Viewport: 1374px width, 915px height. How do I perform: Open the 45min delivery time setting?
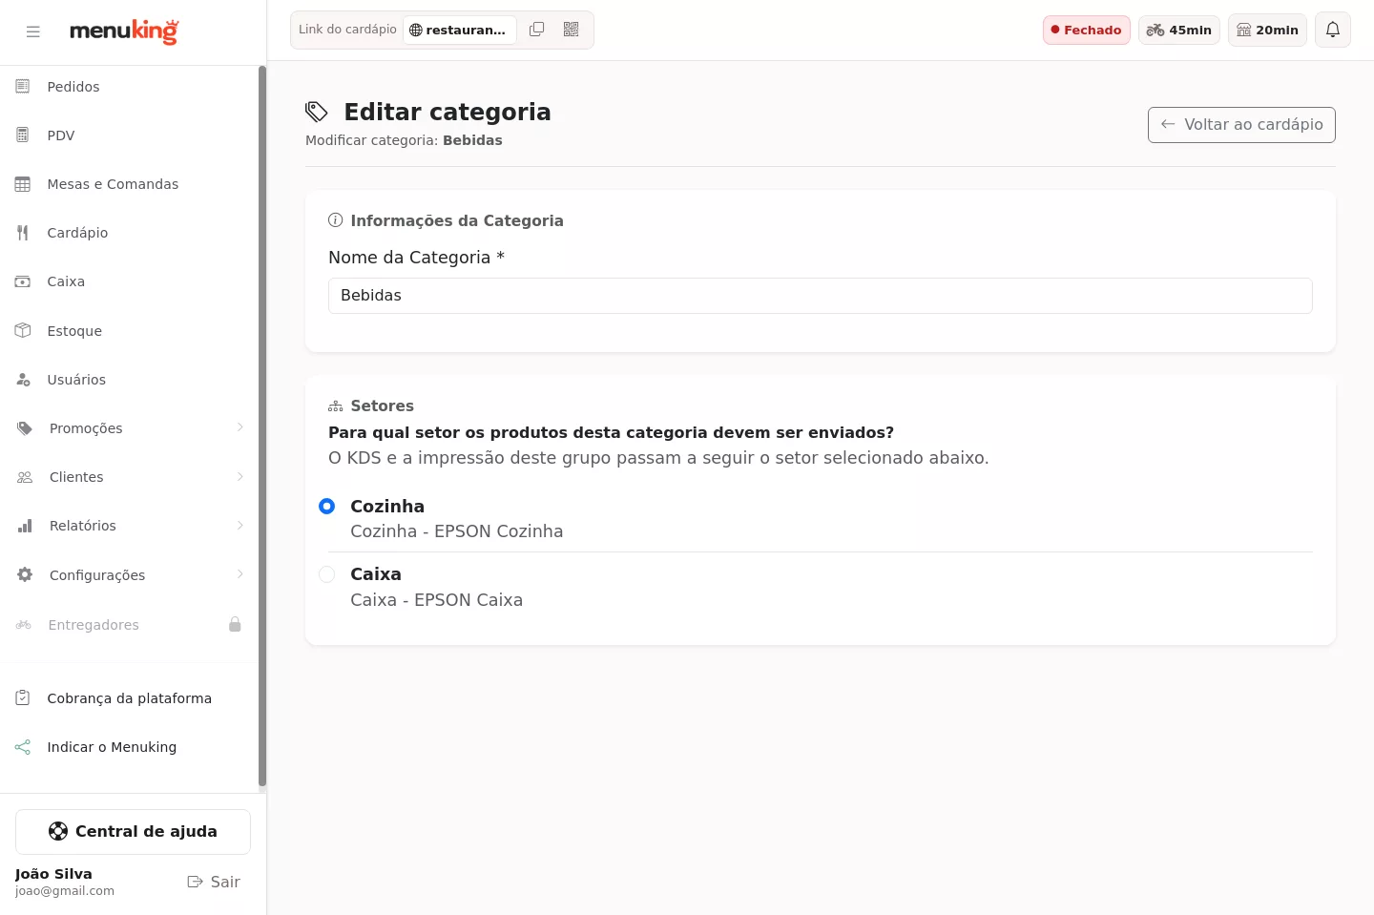tap(1179, 30)
